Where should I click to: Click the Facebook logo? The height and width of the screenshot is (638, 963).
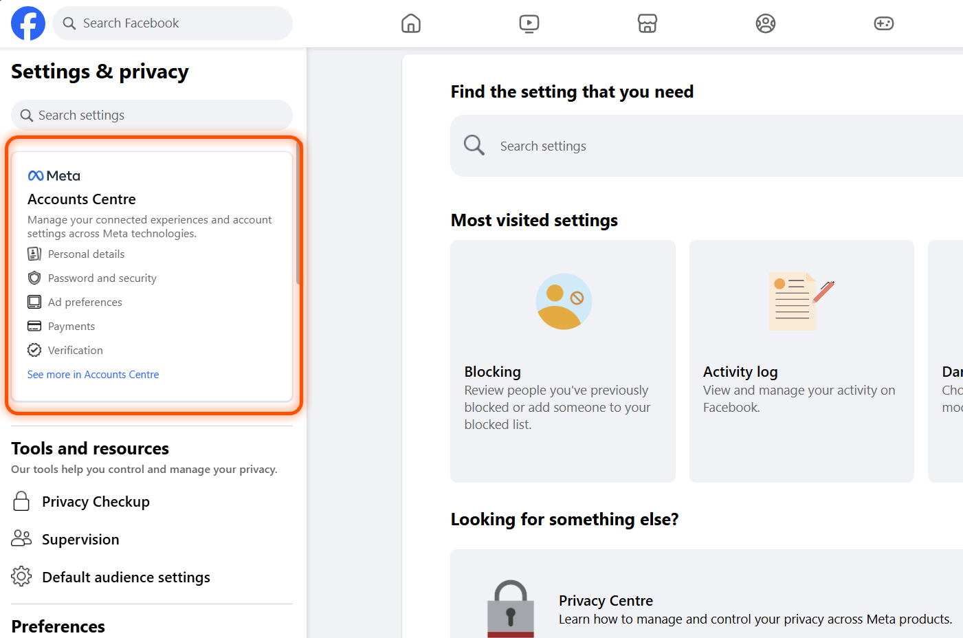pos(28,23)
